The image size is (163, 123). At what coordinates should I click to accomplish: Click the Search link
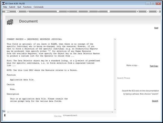tap(155, 101)
